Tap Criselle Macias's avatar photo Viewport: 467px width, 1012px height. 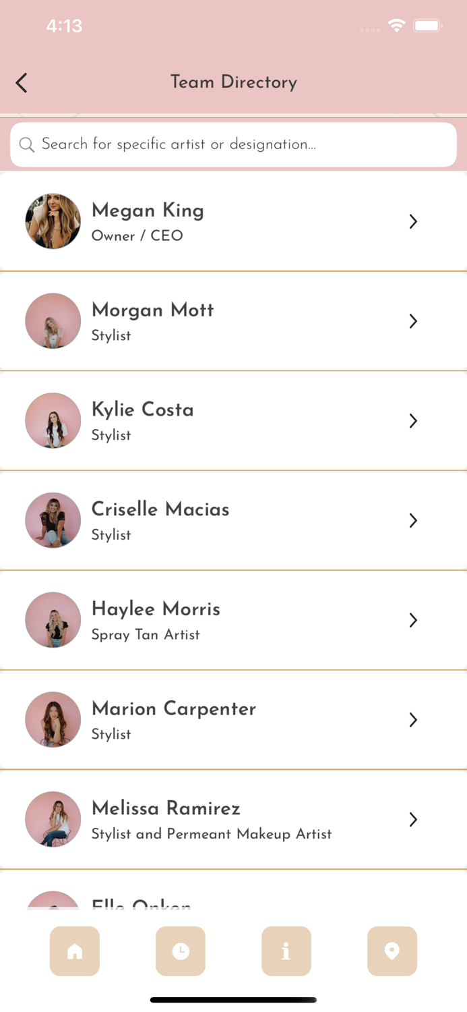tap(53, 520)
